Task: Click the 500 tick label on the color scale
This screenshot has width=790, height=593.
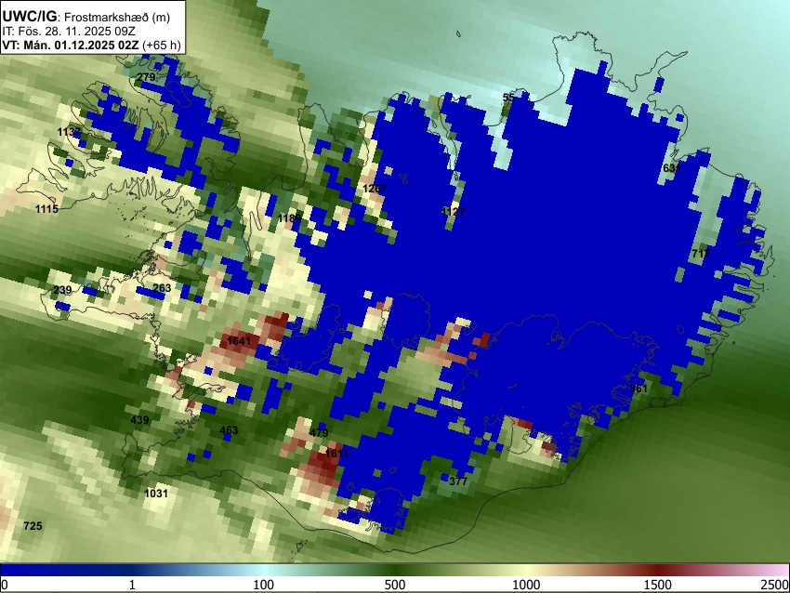Action: 394,585
